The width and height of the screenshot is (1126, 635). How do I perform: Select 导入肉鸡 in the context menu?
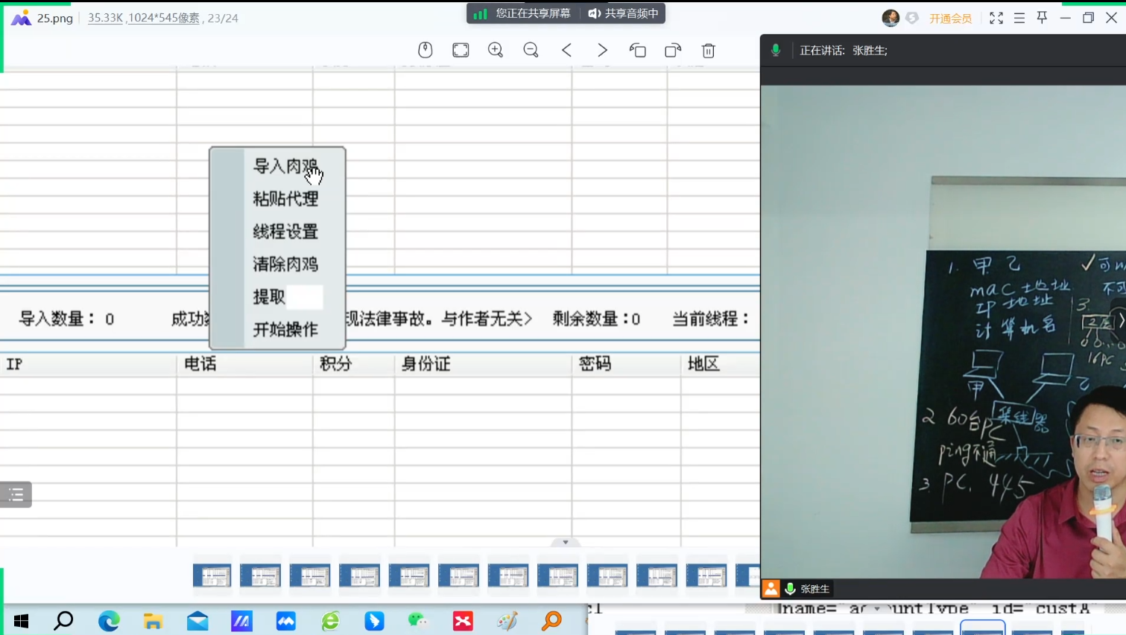pyautogui.click(x=285, y=166)
